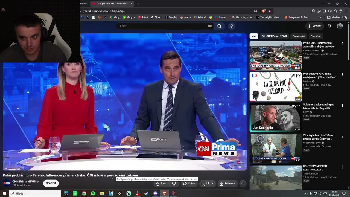Open the Alza.cz bookmark

[156, 17]
